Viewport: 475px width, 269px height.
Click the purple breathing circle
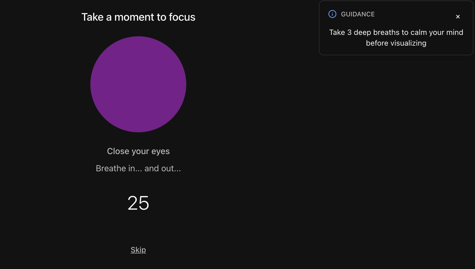point(138,84)
